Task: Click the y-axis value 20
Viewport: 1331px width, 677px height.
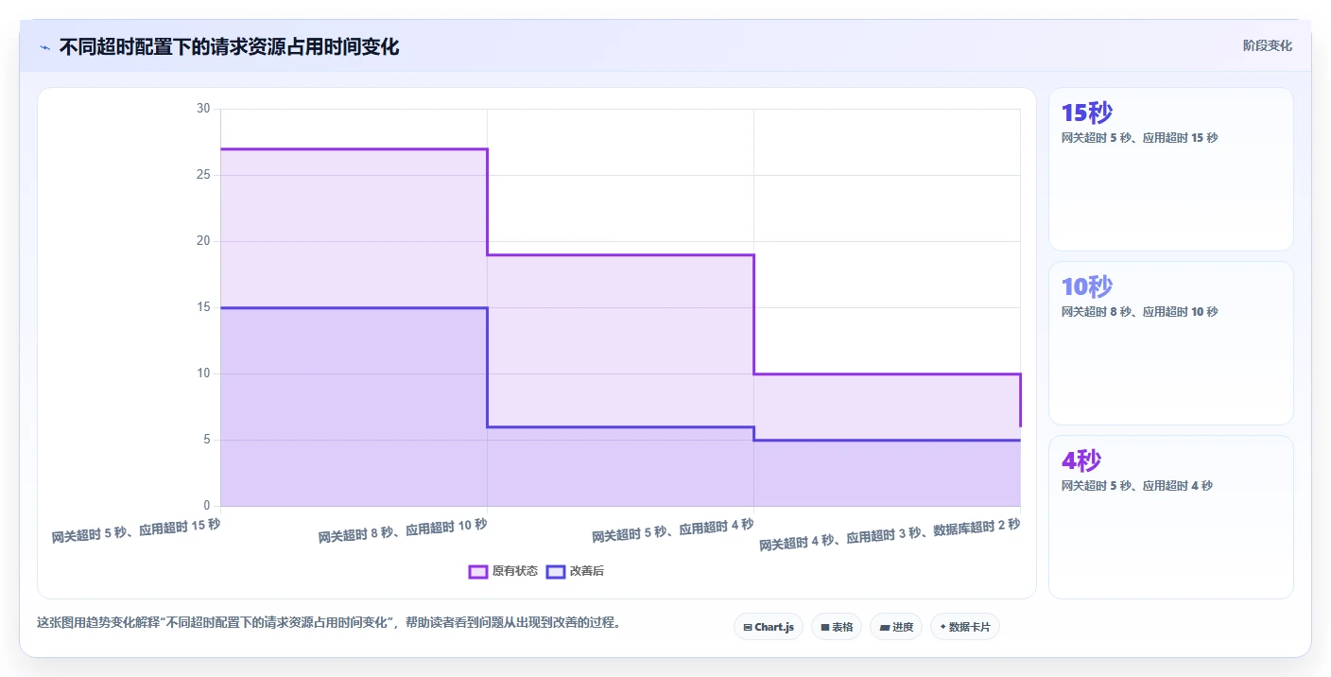Action: [x=203, y=241]
